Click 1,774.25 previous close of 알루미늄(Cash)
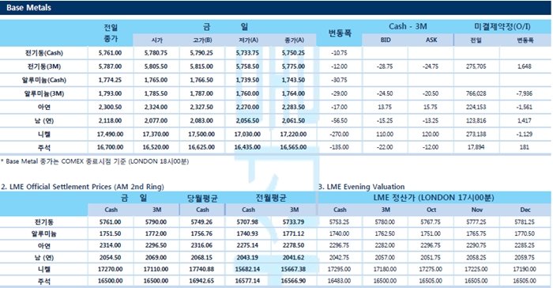This screenshot has height=288, width=553. (x=110, y=80)
